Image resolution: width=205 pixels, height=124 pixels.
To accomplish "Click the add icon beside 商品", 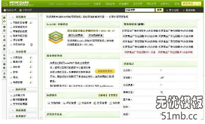I will pyautogui.click(x=31, y=77).
